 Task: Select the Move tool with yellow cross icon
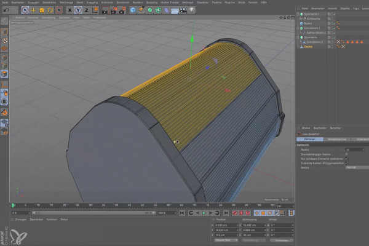[x=33, y=10]
